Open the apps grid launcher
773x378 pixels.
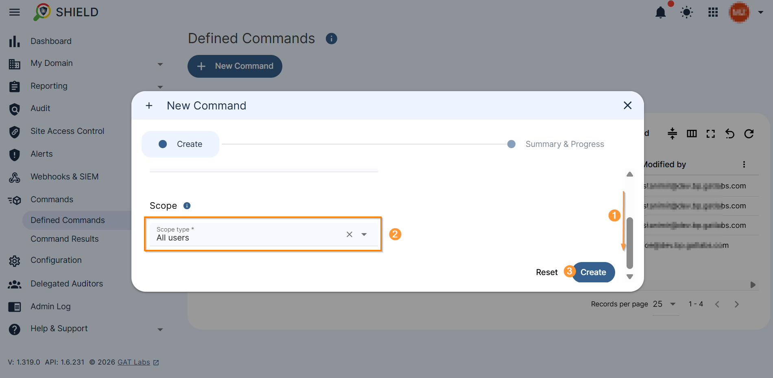[x=712, y=12]
